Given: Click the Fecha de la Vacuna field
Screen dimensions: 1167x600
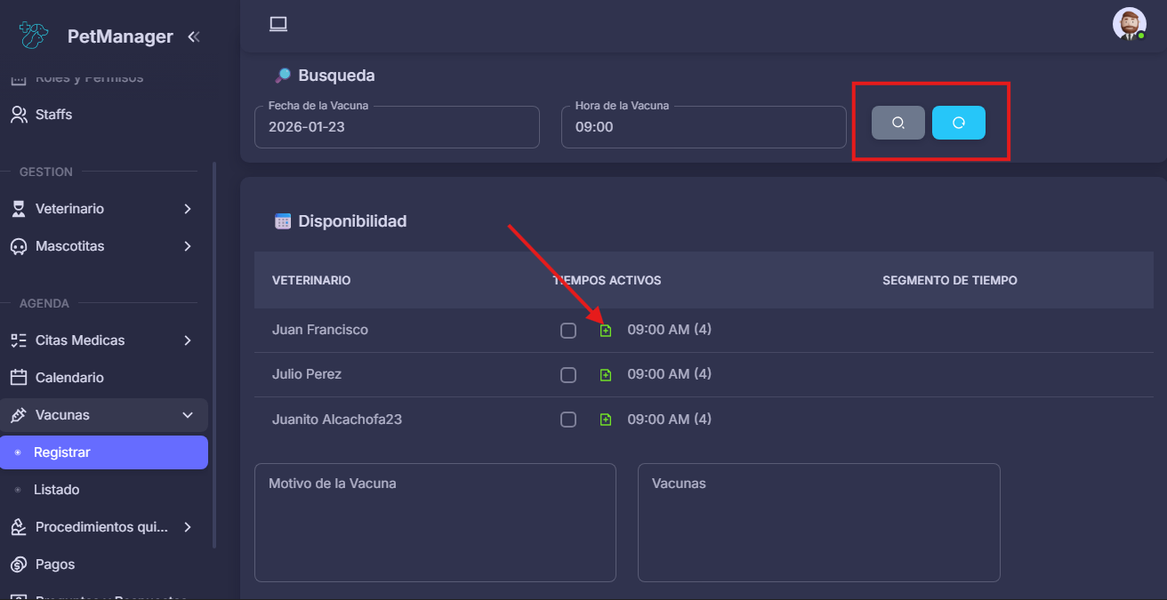Looking at the screenshot, I should pos(397,127).
